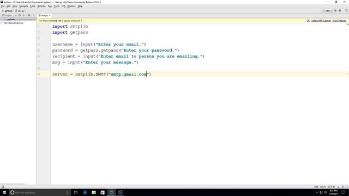Open Microsoft Edge from taskbar

(x=85, y=192)
